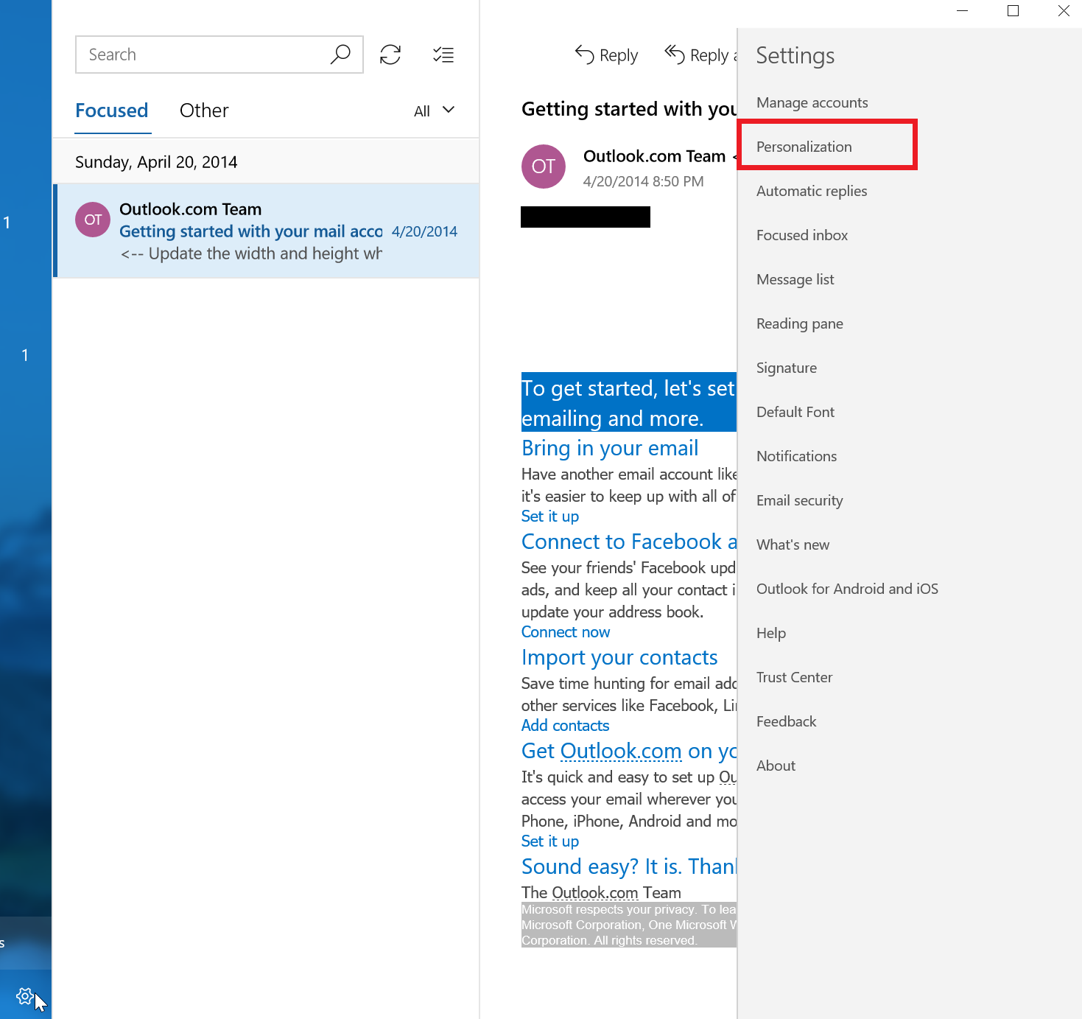Select Outlook for Android and iOS
Image resolution: width=1082 pixels, height=1019 pixels.
click(x=847, y=589)
